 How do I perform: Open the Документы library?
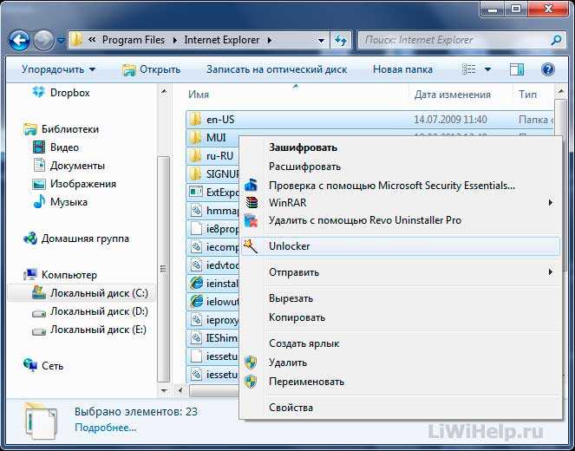point(69,166)
